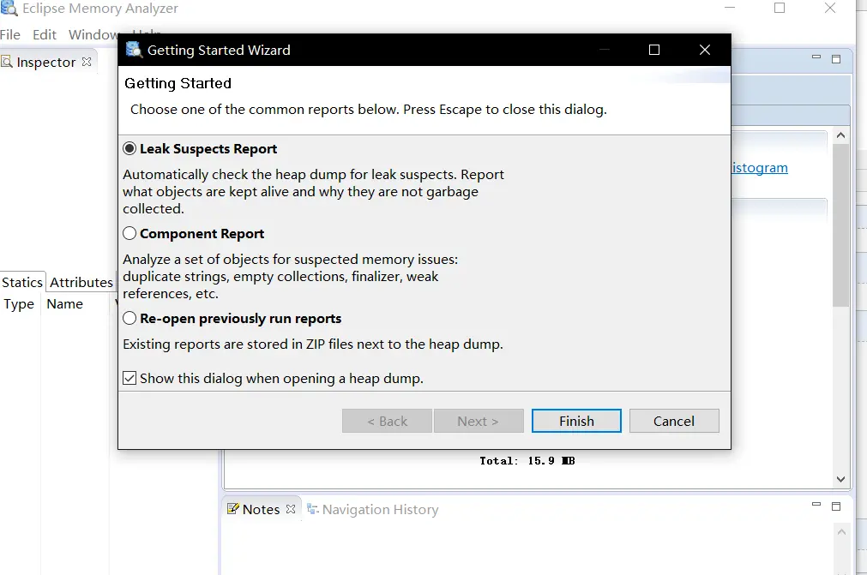
Task: Click the disabled Next button
Action: coord(479,421)
